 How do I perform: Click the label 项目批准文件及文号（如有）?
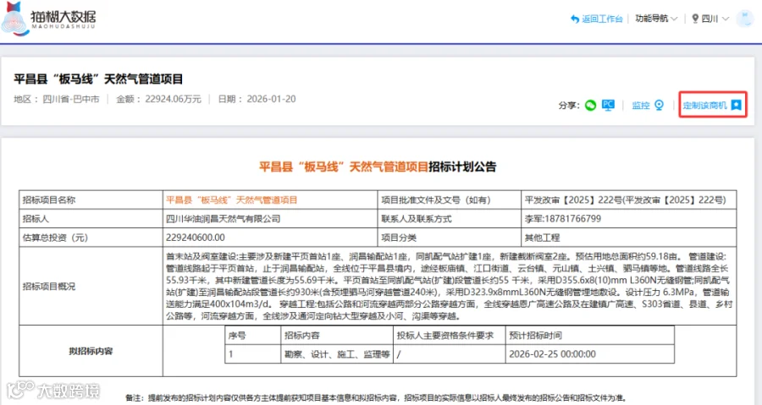click(x=436, y=200)
